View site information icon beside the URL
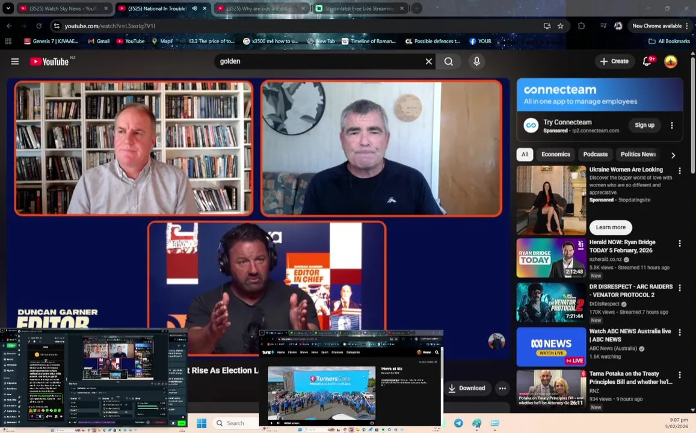Screen dimensions: 696x433 57,26
